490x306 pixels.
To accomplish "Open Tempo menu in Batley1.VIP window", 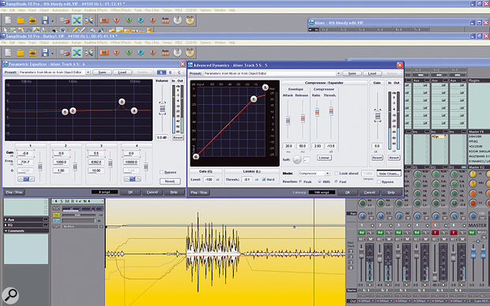I will (x=168, y=43).
